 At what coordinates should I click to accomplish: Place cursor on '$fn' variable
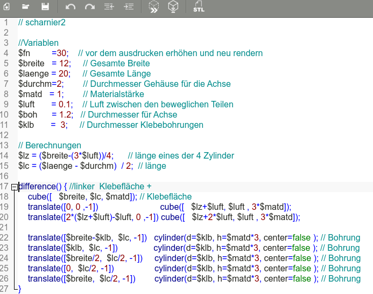click(x=24, y=53)
